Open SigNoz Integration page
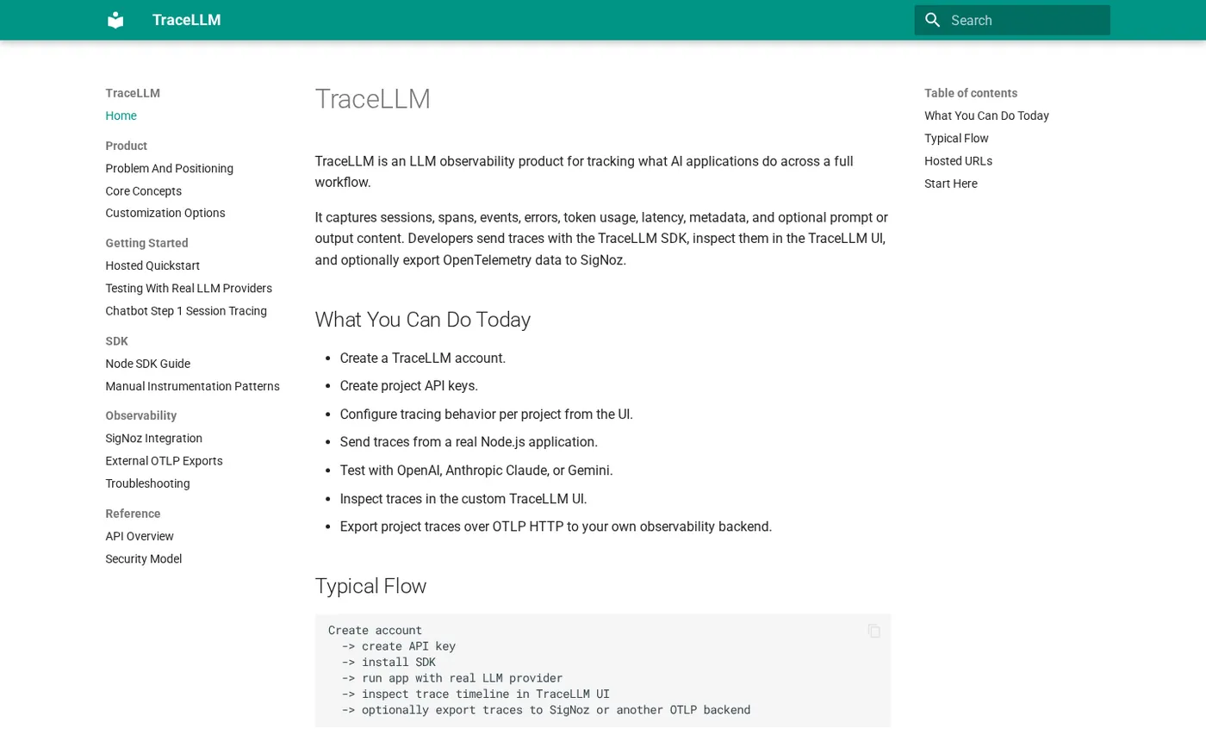This screenshot has width=1206, height=754. tap(153, 438)
